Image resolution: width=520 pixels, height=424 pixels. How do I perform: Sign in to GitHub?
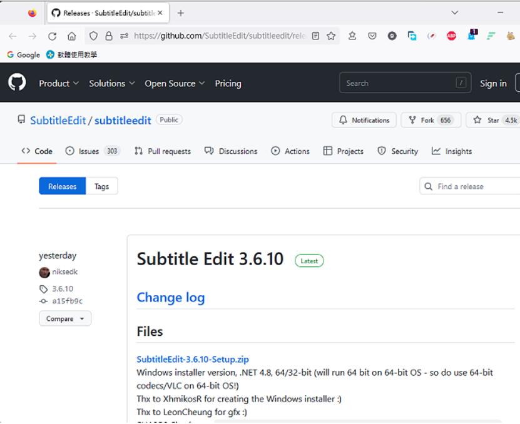click(x=493, y=83)
